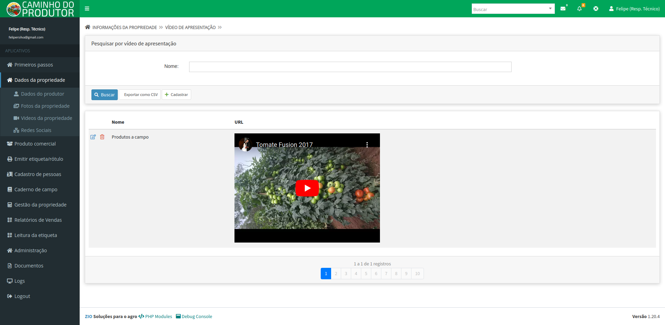Screen dimensions: 665x325
Task: Click the home icon in breadcrumb
Action: click(88, 27)
